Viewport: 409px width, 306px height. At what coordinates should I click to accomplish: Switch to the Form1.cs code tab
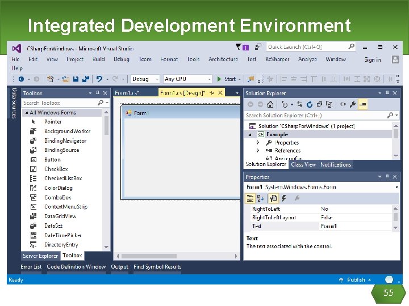point(127,93)
